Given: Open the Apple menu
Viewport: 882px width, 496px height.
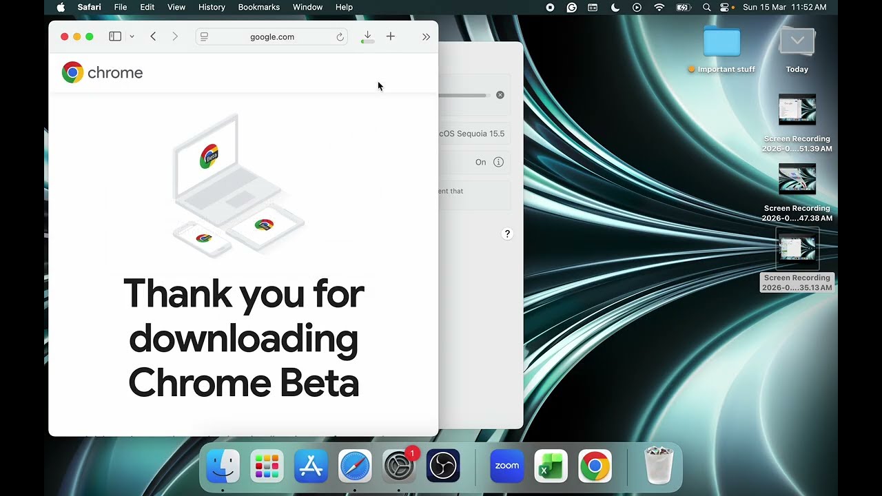Looking at the screenshot, I should tap(61, 8).
